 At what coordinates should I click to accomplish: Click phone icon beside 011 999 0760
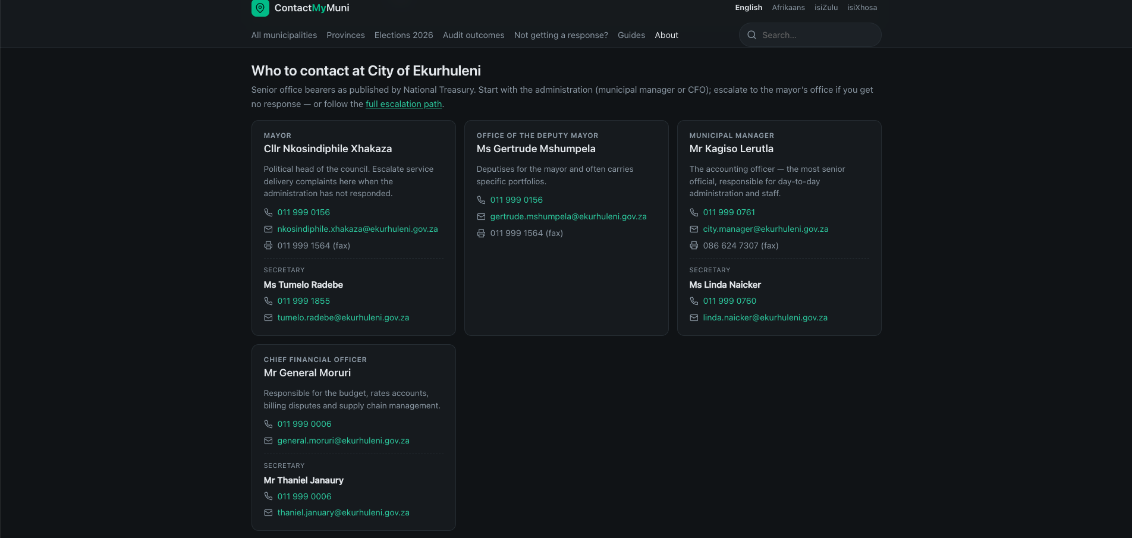click(694, 301)
